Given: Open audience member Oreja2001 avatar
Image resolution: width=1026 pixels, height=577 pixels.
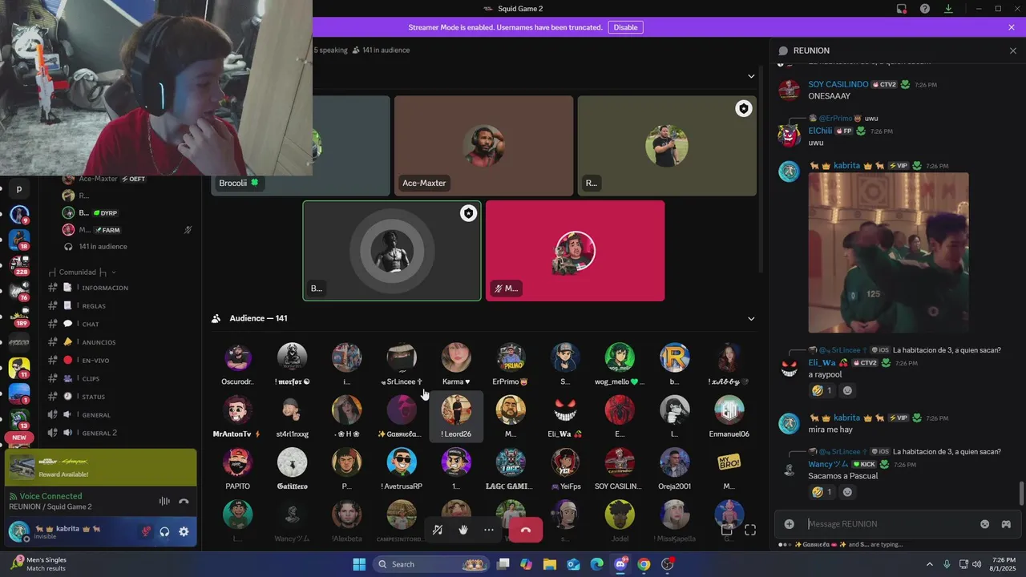Looking at the screenshot, I should pos(674,462).
